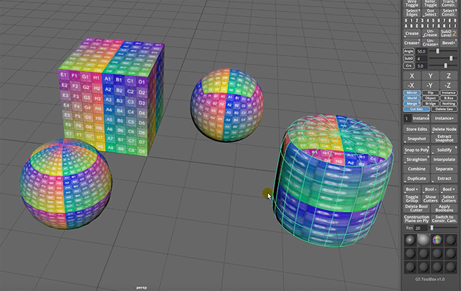Toggle the Angle option button

(409, 51)
